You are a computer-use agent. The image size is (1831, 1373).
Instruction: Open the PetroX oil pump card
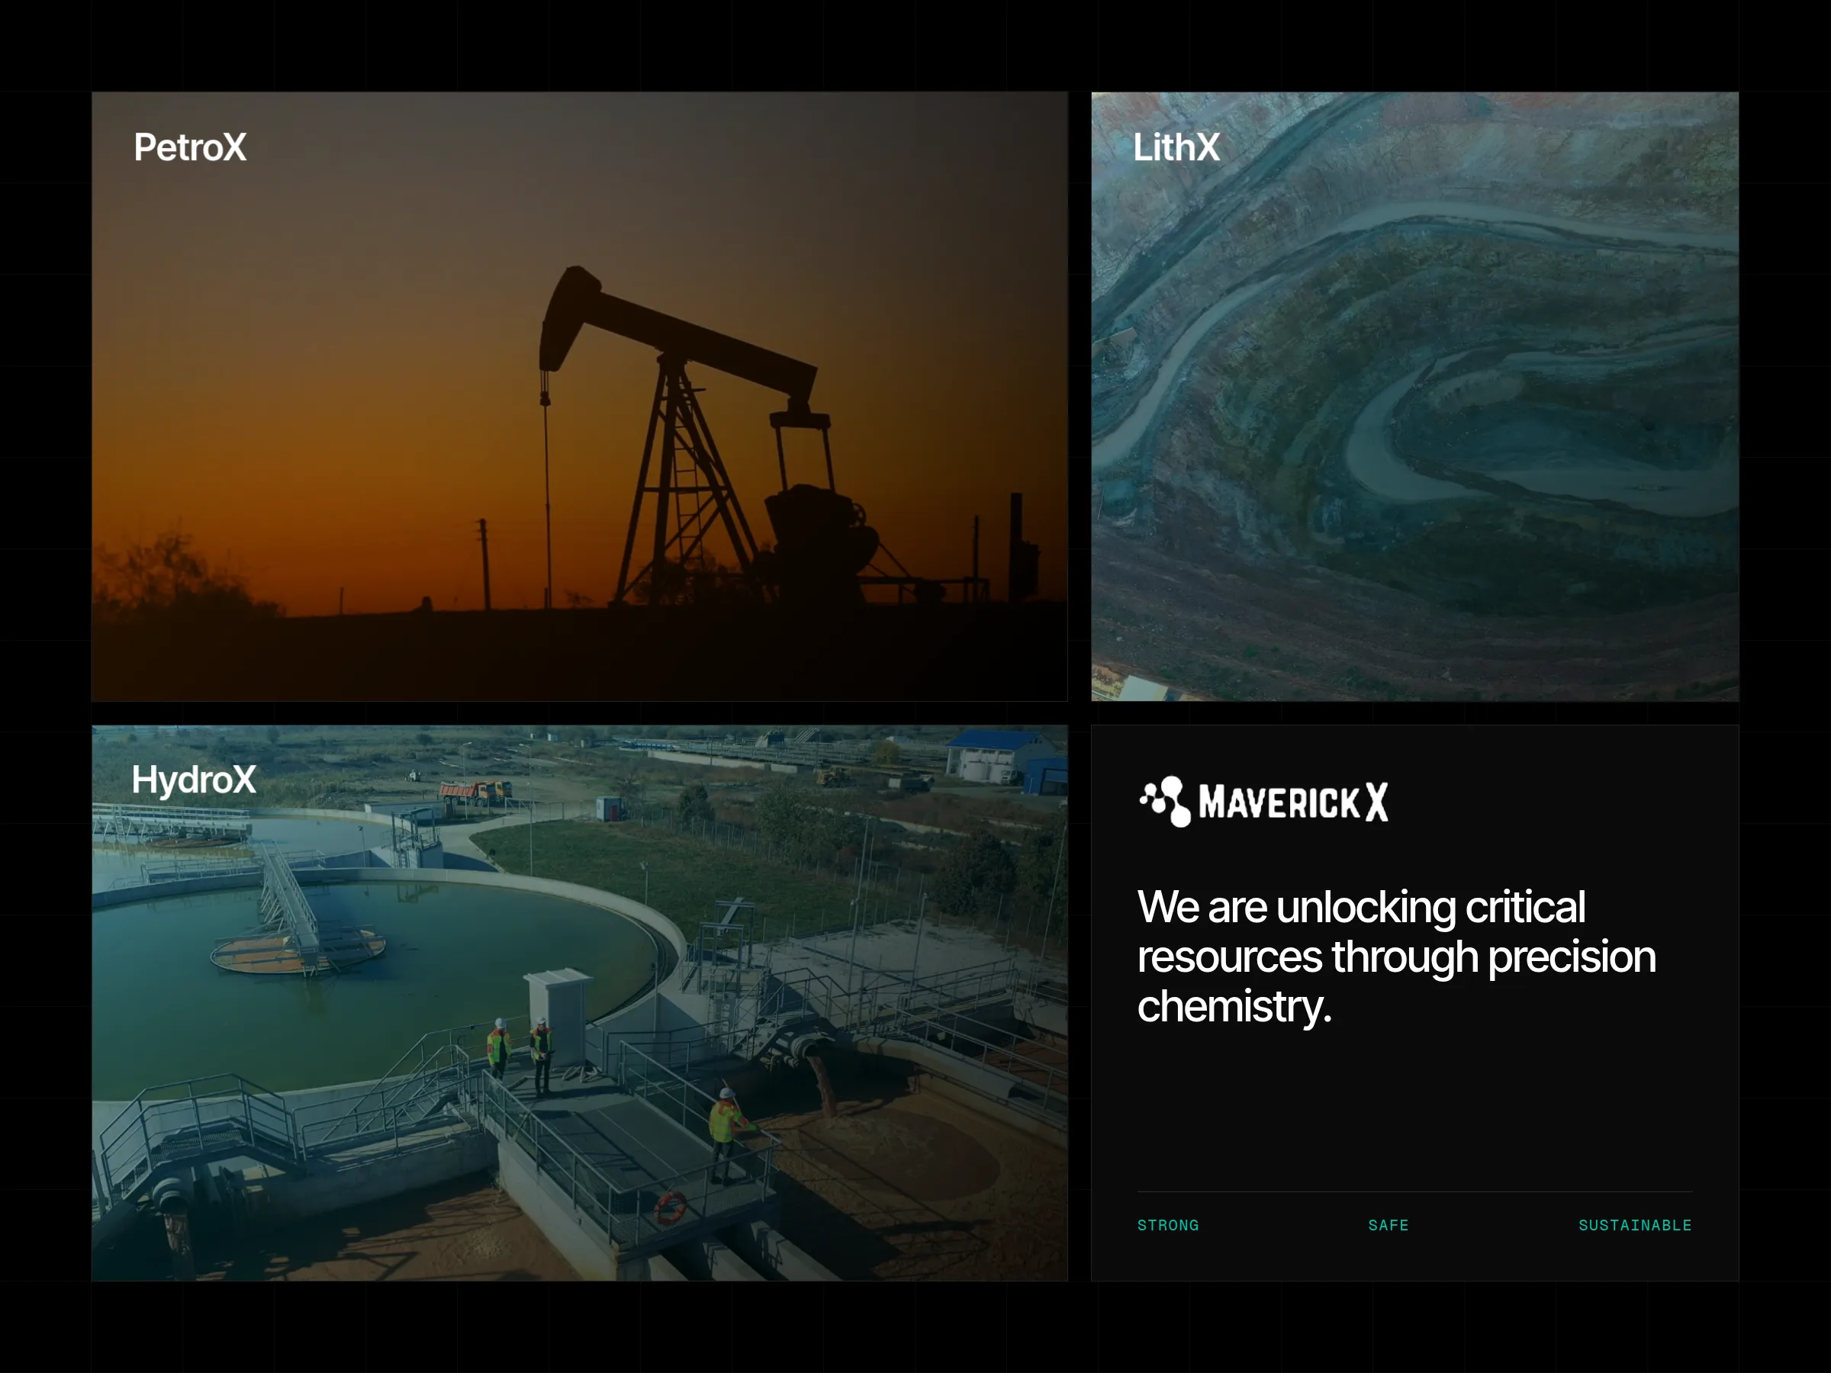coord(579,397)
